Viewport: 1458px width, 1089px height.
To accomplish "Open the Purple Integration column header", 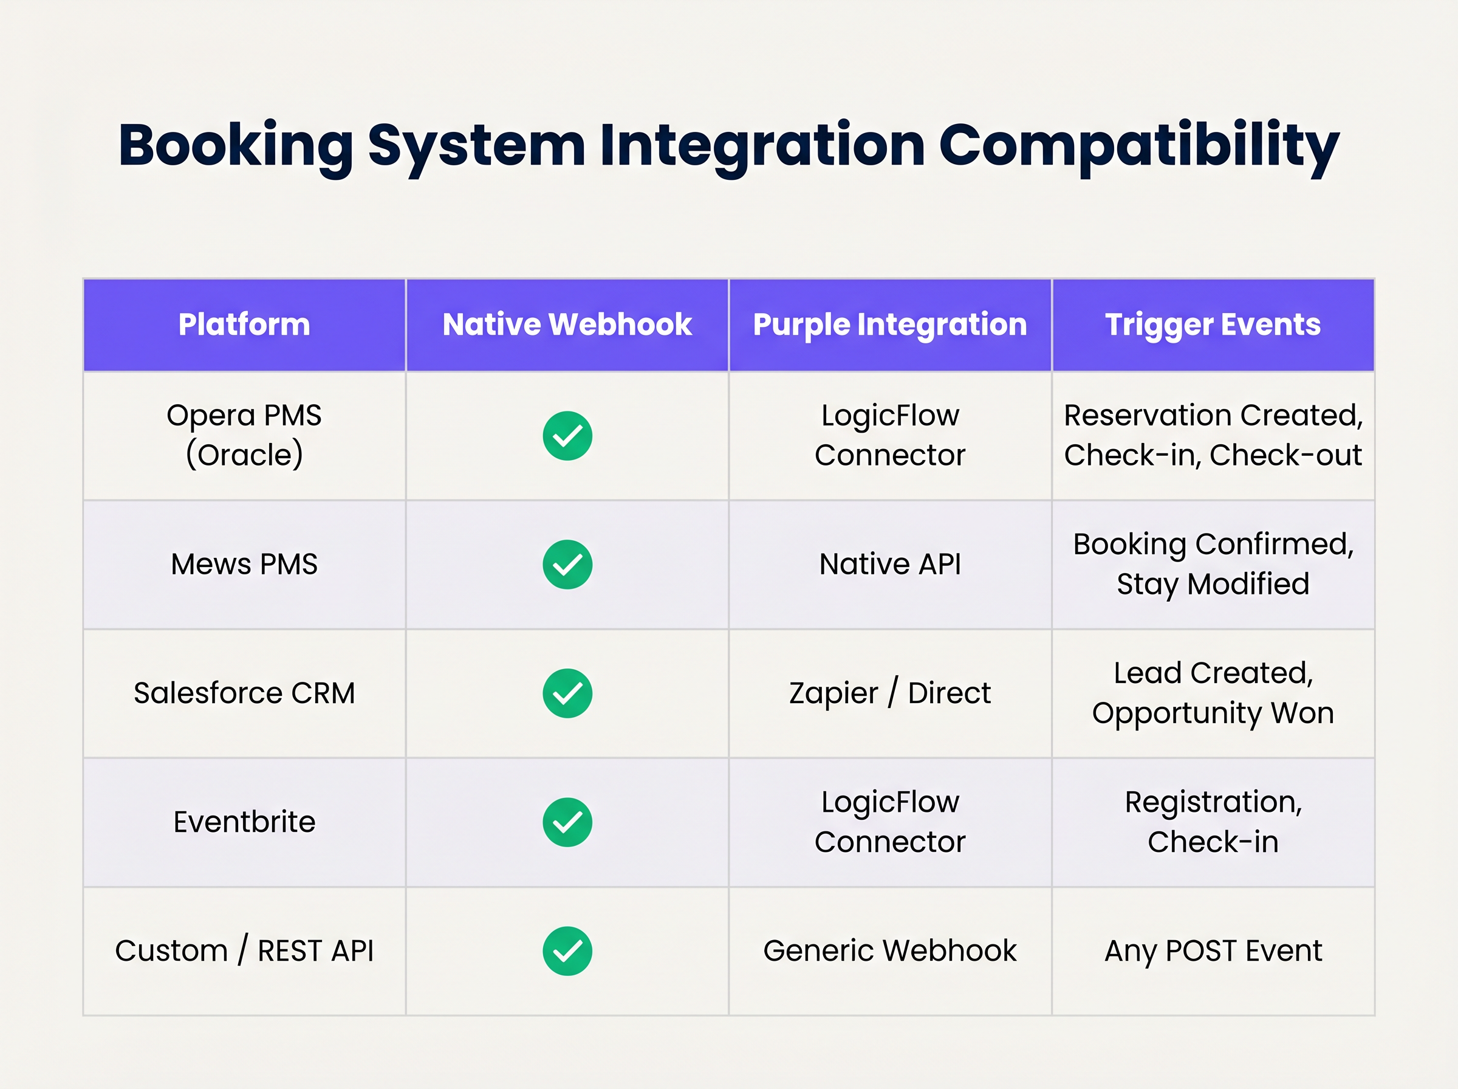I will point(889,325).
